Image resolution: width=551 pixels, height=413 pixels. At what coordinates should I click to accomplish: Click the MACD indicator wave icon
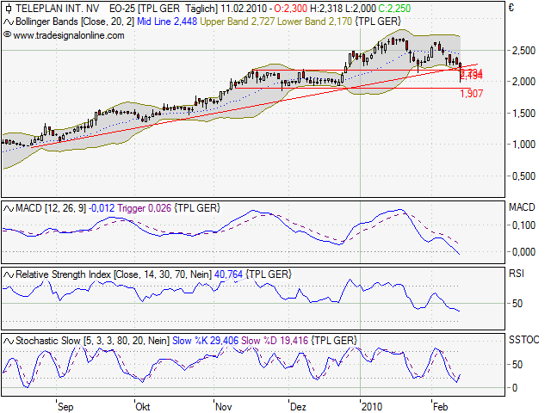9,207
